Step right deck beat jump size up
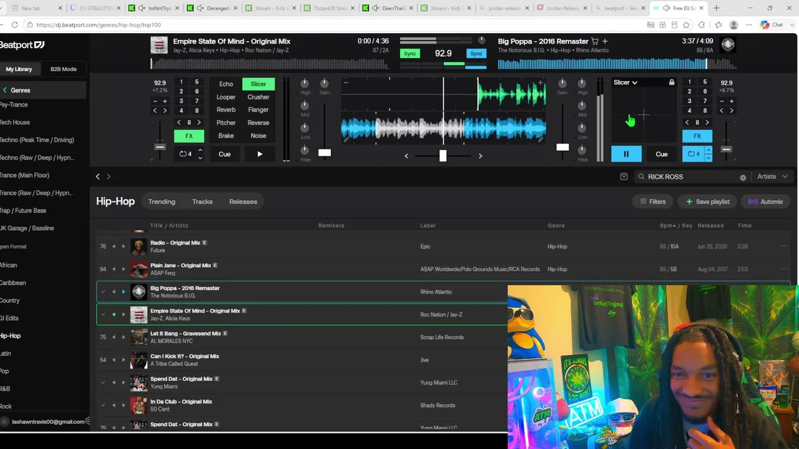799x449 pixels. (x=707, y=123)
